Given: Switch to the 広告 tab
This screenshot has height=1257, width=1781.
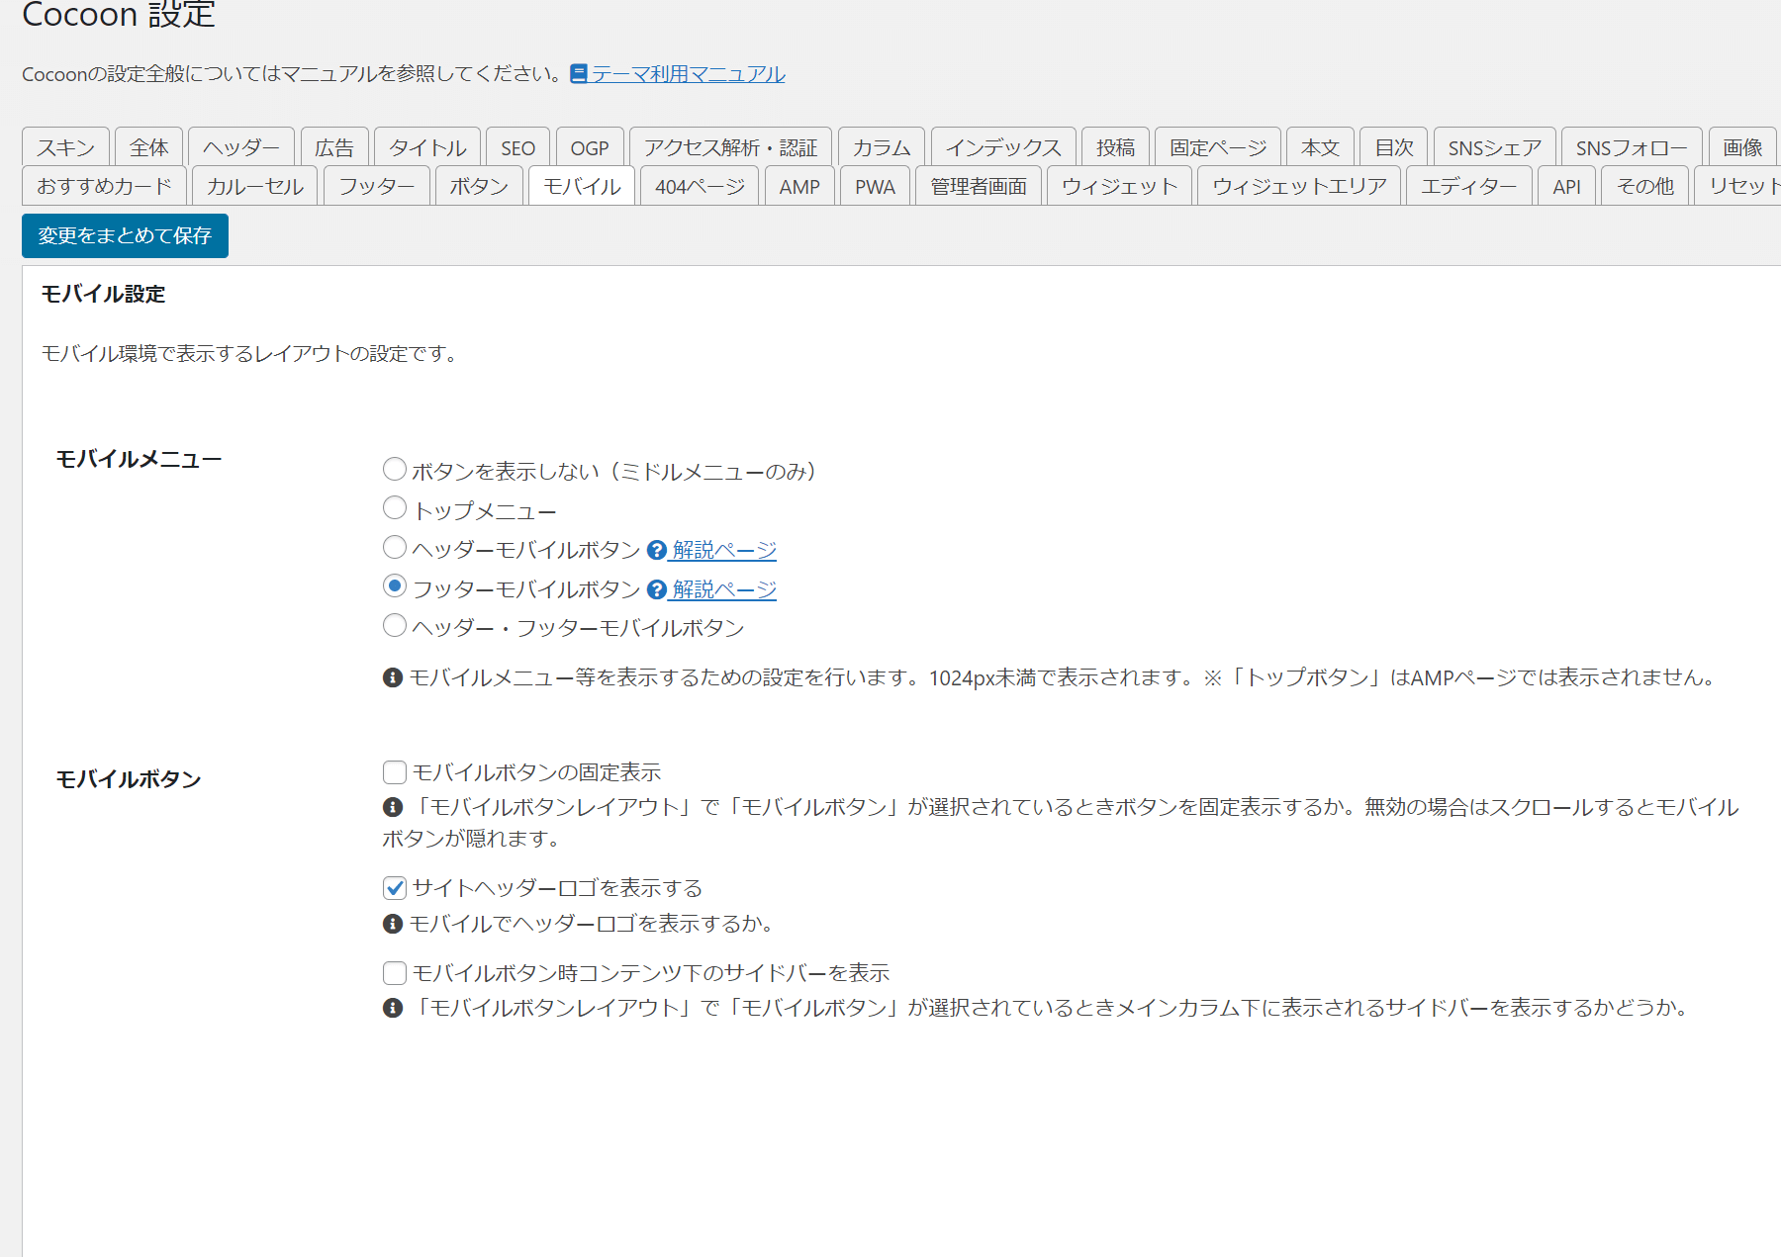Looking at the screenshot, I should (334, 147).
